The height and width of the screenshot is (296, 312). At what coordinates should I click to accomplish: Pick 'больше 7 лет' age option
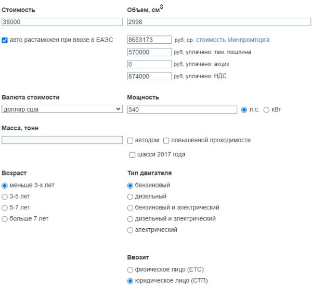coord(5,219)
